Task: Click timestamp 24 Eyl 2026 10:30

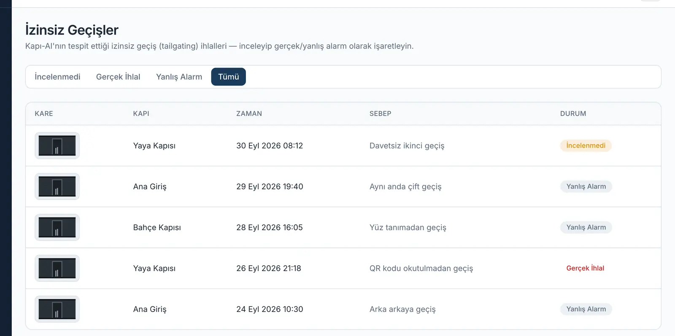Action: (270, 309)
